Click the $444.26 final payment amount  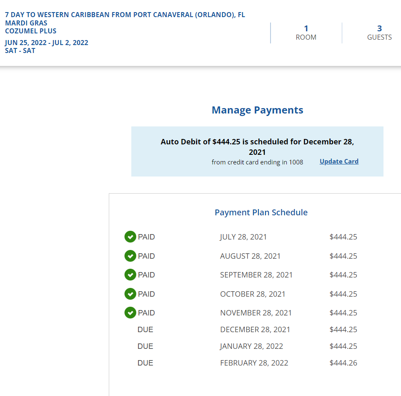343,363
